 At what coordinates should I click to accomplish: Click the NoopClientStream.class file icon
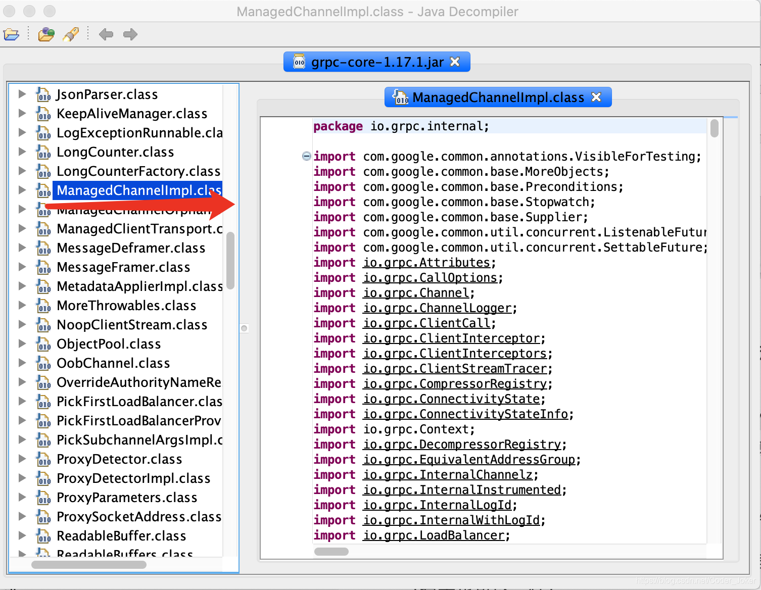tap(43, 325)
